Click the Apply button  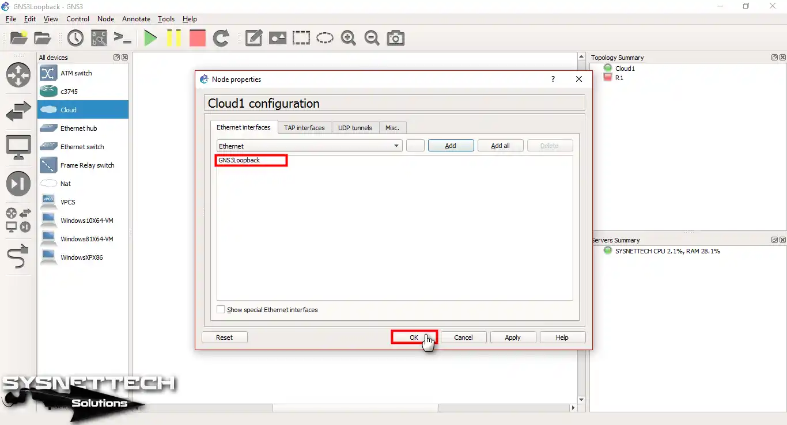513,337
